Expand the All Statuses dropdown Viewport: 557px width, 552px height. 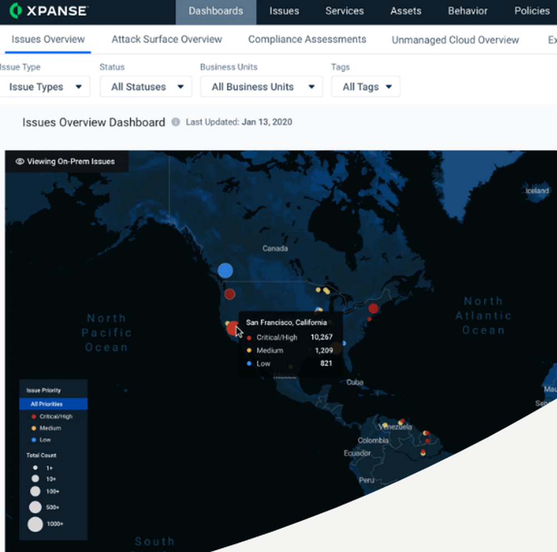(x=145, y=87)
